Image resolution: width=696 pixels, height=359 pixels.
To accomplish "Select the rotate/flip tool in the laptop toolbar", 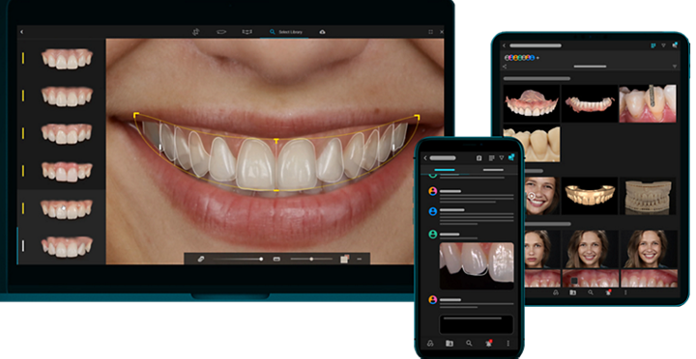I will (195, 32).
